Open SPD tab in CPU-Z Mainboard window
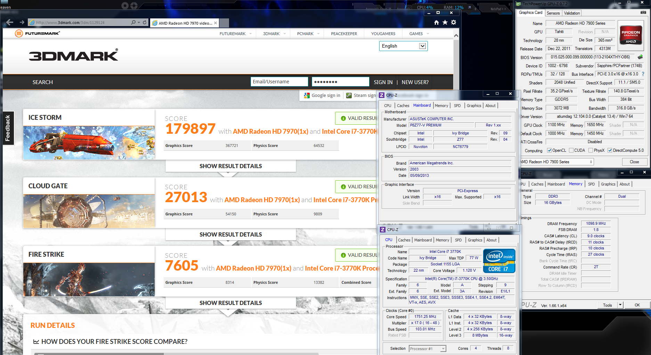This screenshot has height=355, width=651. pos(457,106)
